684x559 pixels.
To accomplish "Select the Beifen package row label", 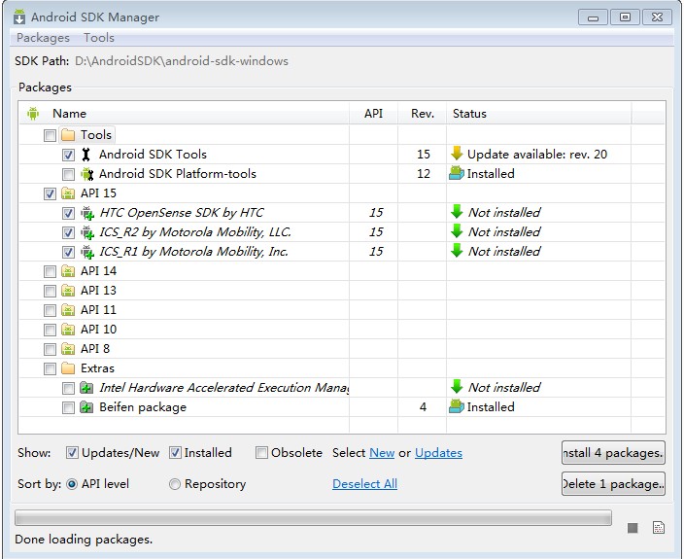I will point(143,407).
